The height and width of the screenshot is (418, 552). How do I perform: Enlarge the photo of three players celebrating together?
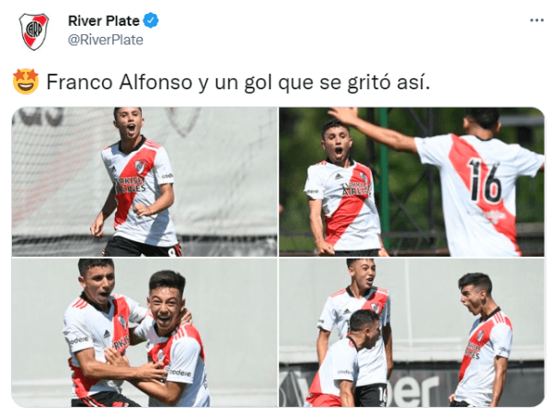[411, 332]
